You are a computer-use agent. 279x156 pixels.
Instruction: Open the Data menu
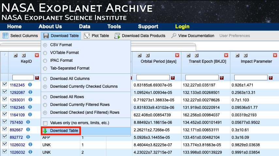tap(85, 27)
